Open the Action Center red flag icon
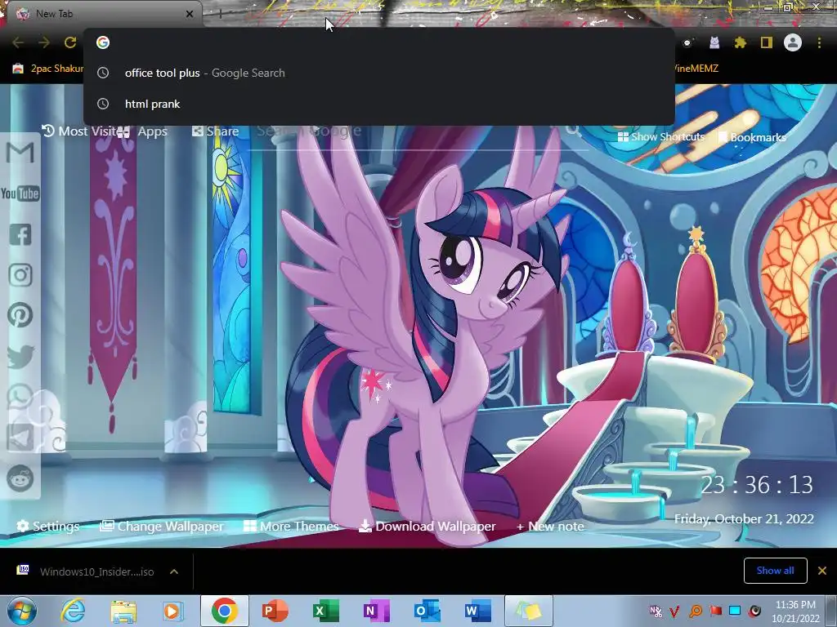 715,611
